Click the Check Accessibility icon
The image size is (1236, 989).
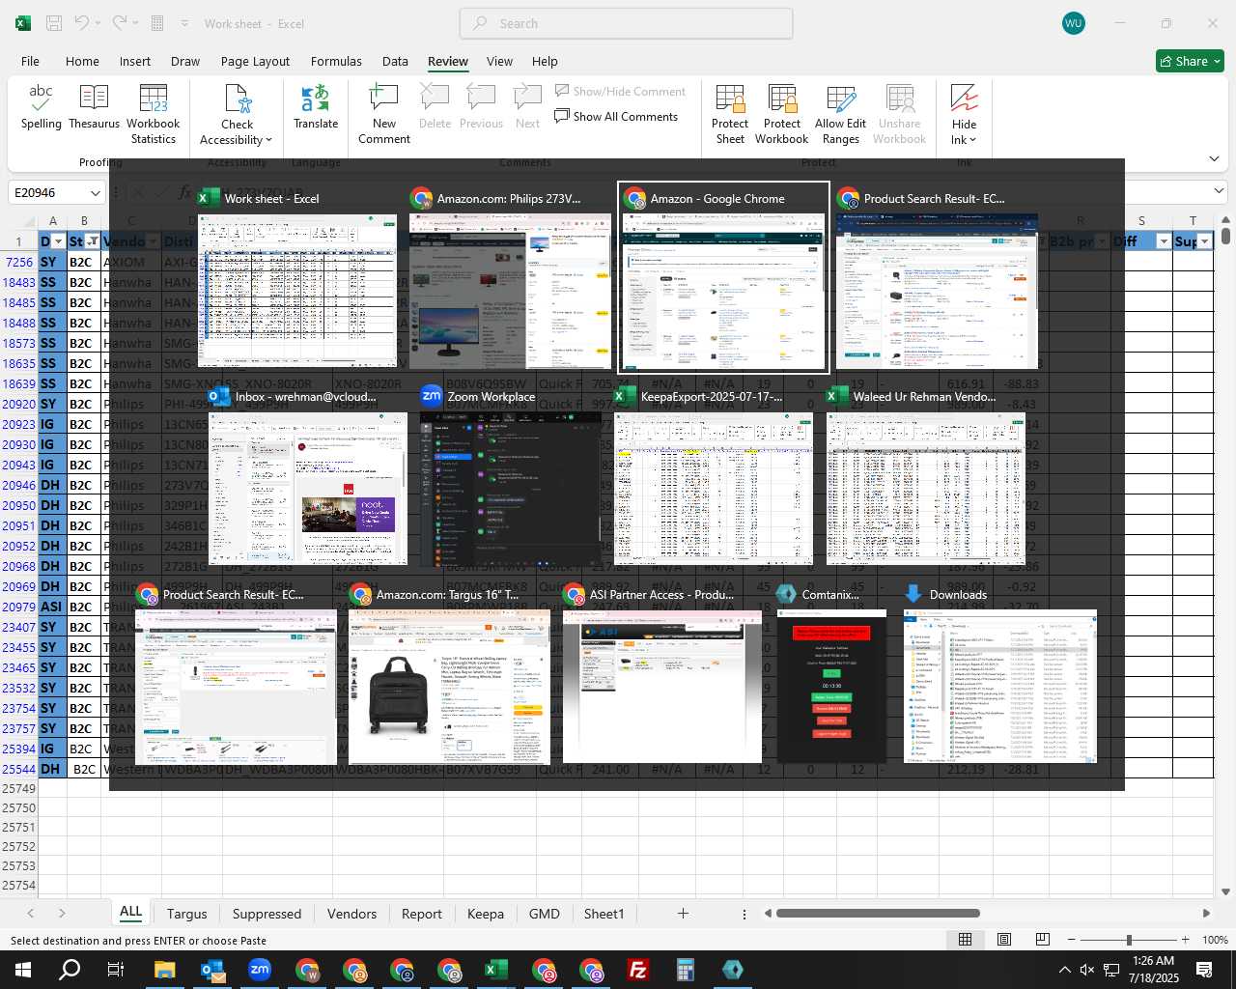pyautogui.click(x=238, y=99)
